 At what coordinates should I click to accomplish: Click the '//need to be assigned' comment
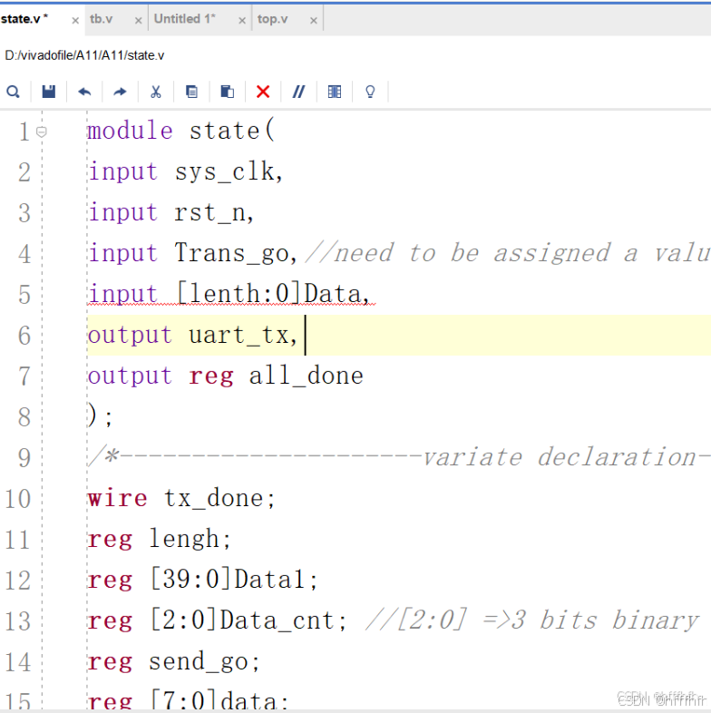coord(508,253)
